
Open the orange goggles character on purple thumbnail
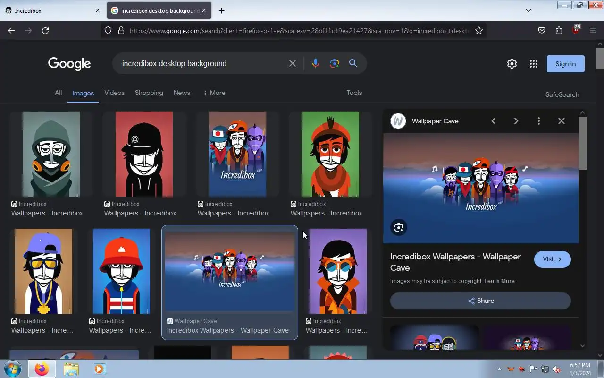(338, 271)
